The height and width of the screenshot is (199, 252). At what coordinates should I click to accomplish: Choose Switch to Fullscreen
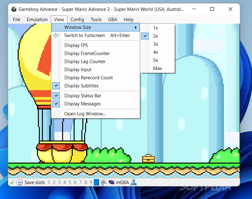pos(95,35)
